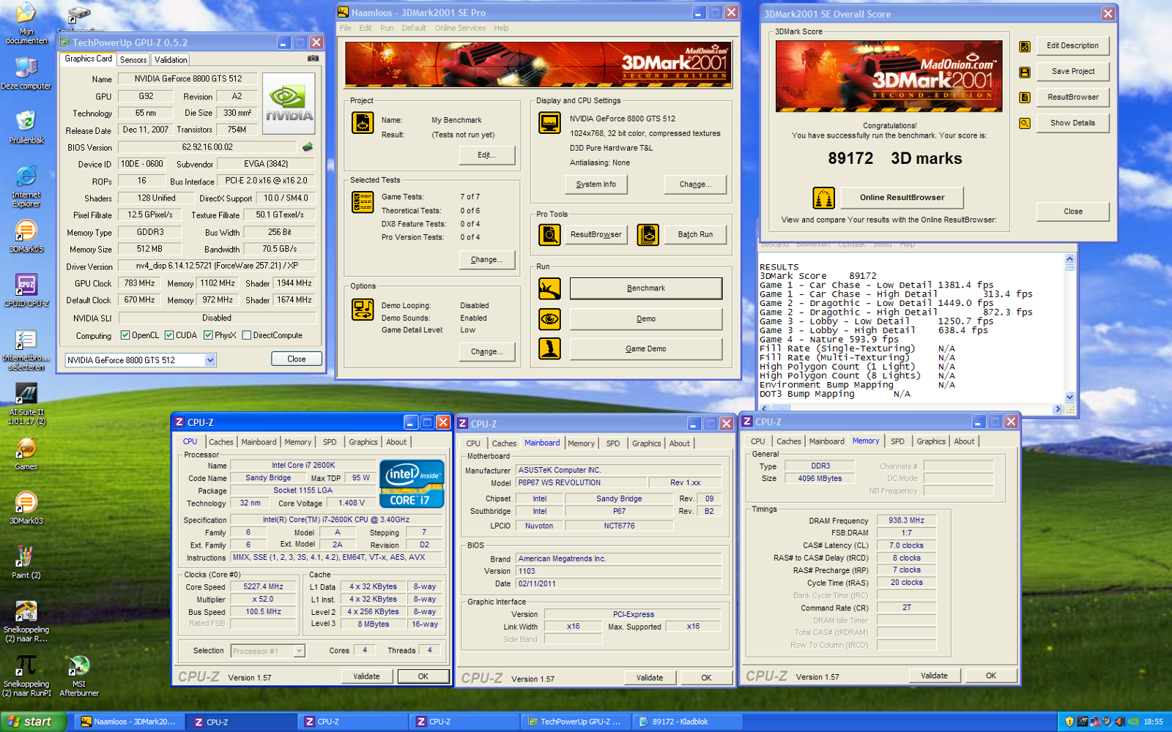Click the Show Details magnifier icon
The width and height of the screenshot is (1172, 732).
point(1025,123)
